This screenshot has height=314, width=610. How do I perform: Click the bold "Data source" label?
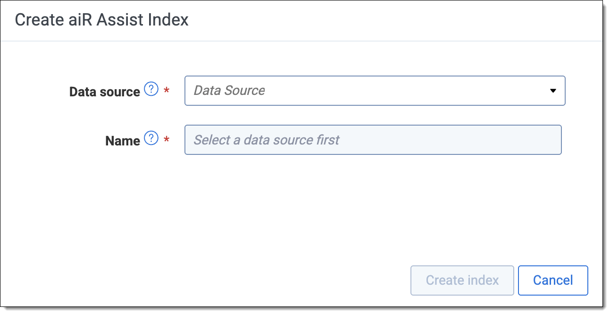[x=105, y=92]
